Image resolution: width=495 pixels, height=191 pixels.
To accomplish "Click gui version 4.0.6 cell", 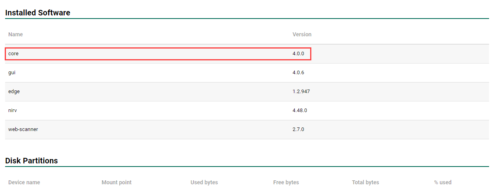I will 298,73.
